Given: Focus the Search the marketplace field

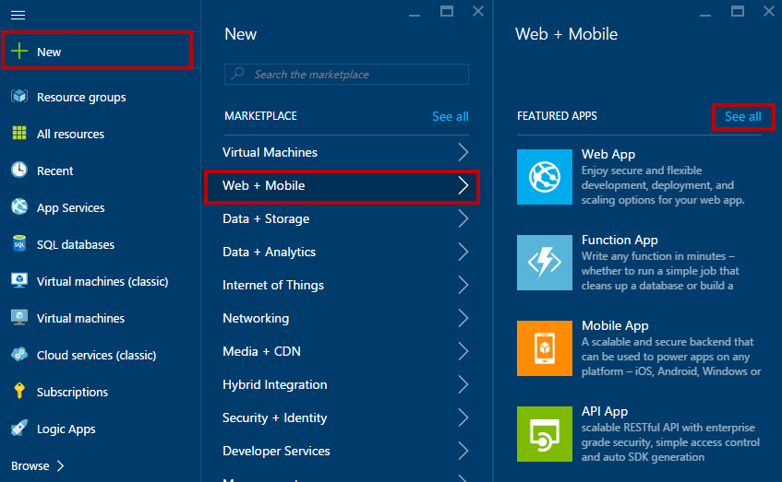Looking at the screenshot, I should point(346,74).
